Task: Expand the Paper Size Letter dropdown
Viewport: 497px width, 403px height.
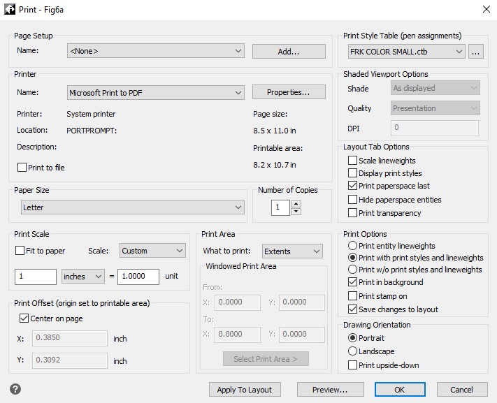Action: click(133, 207)
